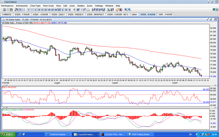This screenshot has height=137, width=219.
Task: Select the 8H time scale button
Action: coord(59,10)
